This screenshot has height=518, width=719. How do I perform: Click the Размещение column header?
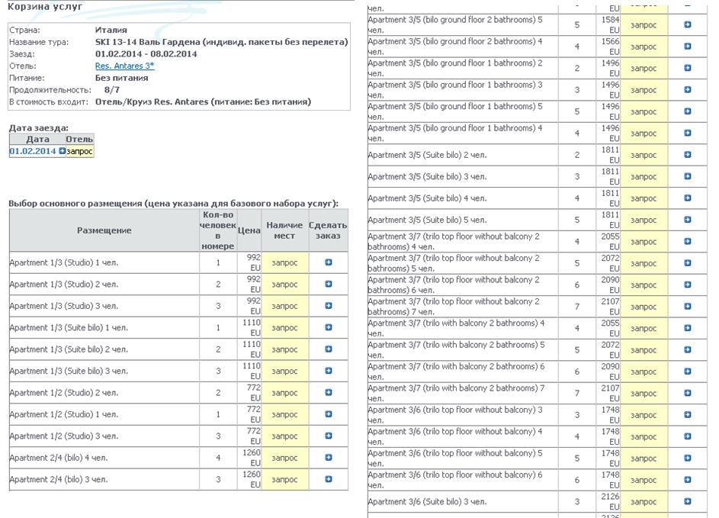tap(104, 230)
